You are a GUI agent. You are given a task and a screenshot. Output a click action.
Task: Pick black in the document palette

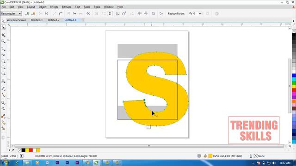(x=24, y=150)
